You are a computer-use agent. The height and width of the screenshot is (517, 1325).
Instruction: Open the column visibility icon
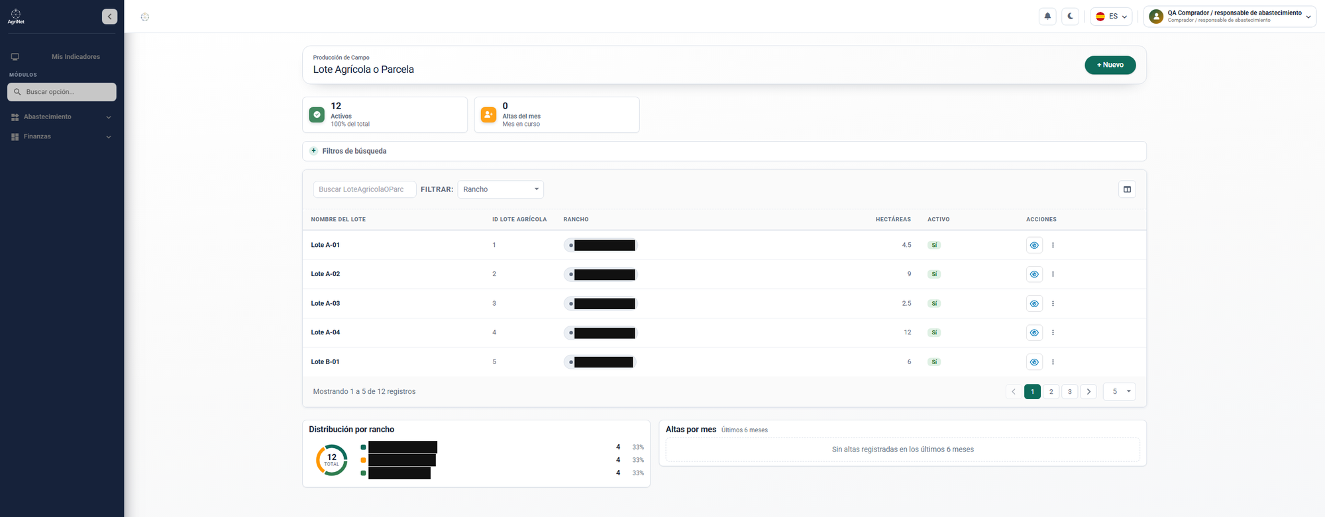point(1127,189)
